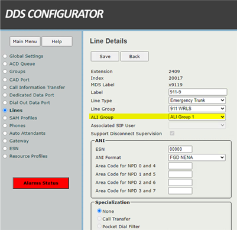Choose Dedicated Data Port option
The height and width of the screenshot is (230, 237).
coord(5,95)
